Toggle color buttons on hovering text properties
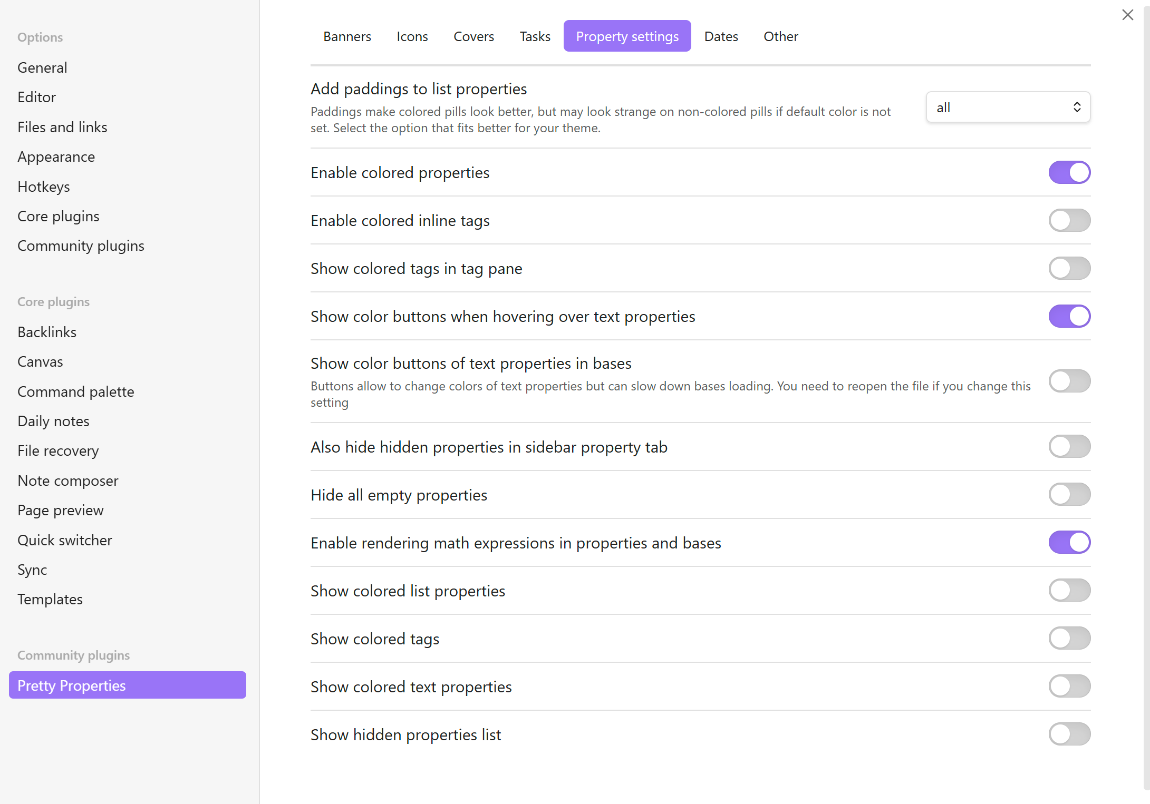The height and width of the screenshot is (804, 1150). click(x=1069, y=316)
